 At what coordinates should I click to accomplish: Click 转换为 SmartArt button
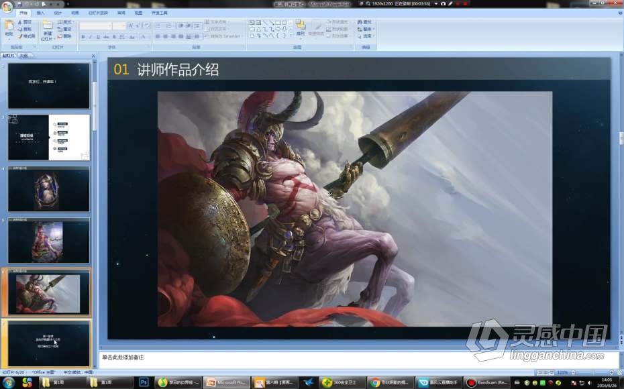223,36
